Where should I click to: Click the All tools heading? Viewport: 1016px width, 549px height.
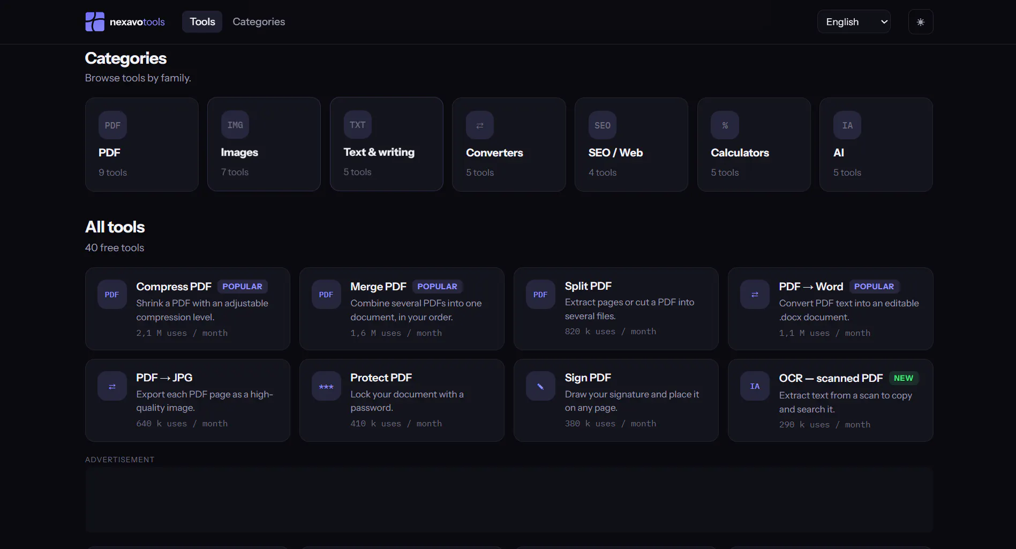pyautogui.click(x=115, y=227)
